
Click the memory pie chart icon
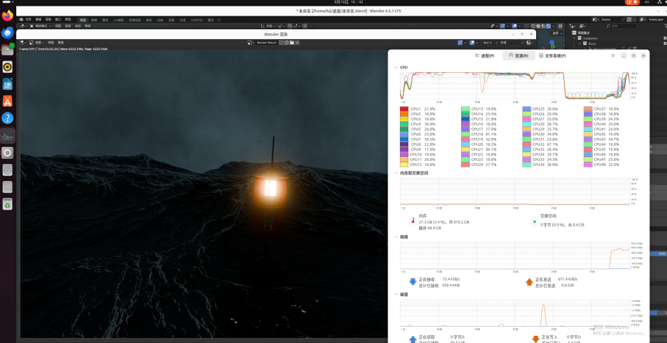click(412, 221)
